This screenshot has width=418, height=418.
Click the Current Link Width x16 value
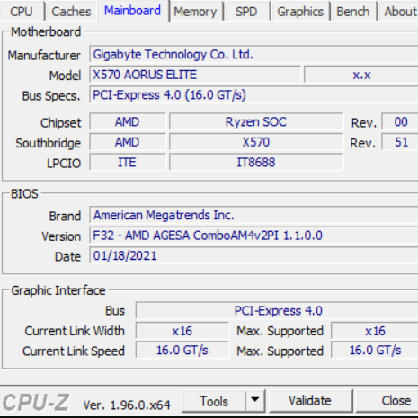pos(182,331)
